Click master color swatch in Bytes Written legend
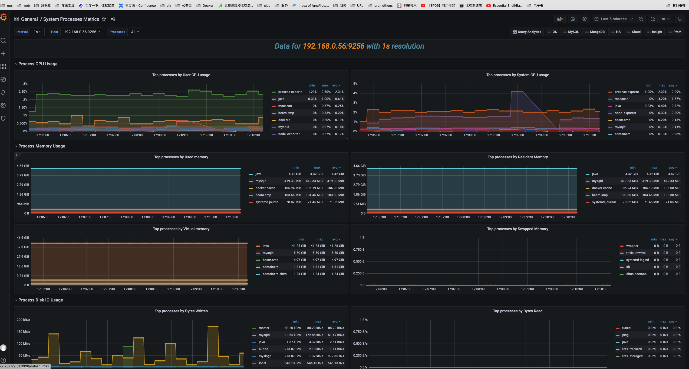The image size is (689, 369). (254, 328)
